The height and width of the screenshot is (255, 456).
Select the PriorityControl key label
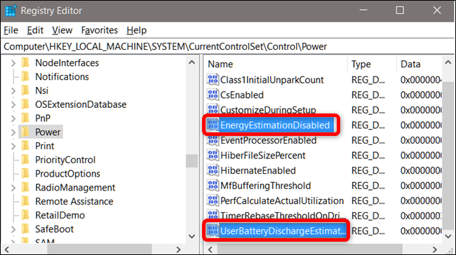(65, 160)
